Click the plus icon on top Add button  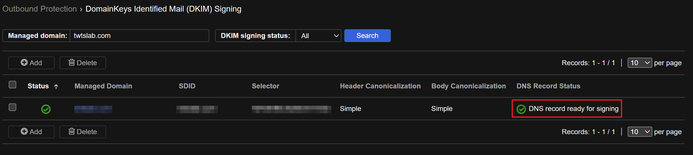24,63
